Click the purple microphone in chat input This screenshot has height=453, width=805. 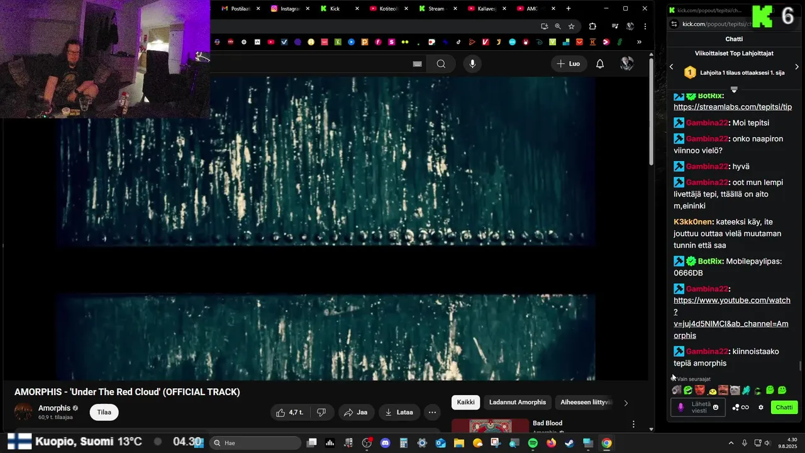(680, 407)
